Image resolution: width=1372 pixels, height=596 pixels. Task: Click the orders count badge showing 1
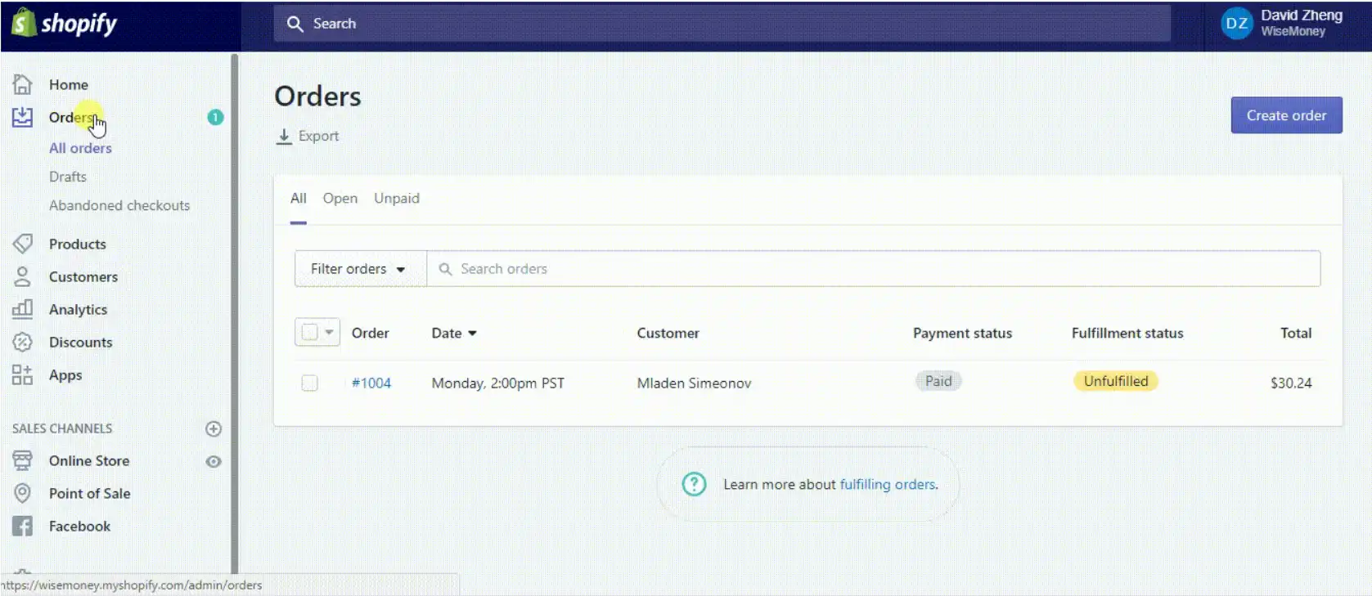coord(215,117)
